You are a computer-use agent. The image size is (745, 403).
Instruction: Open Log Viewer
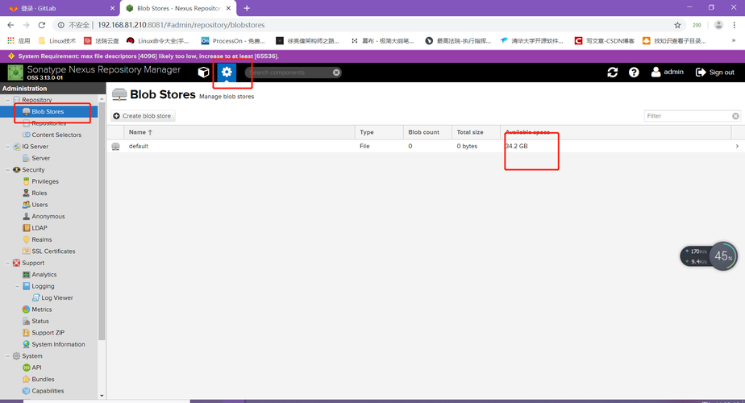[x=56, y=298]
